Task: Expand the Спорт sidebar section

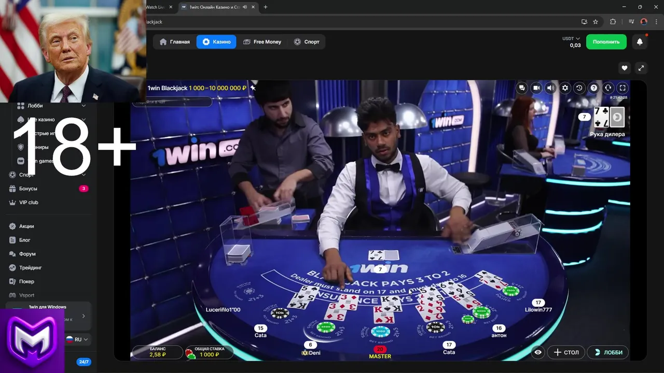Action: pos(83,175)
